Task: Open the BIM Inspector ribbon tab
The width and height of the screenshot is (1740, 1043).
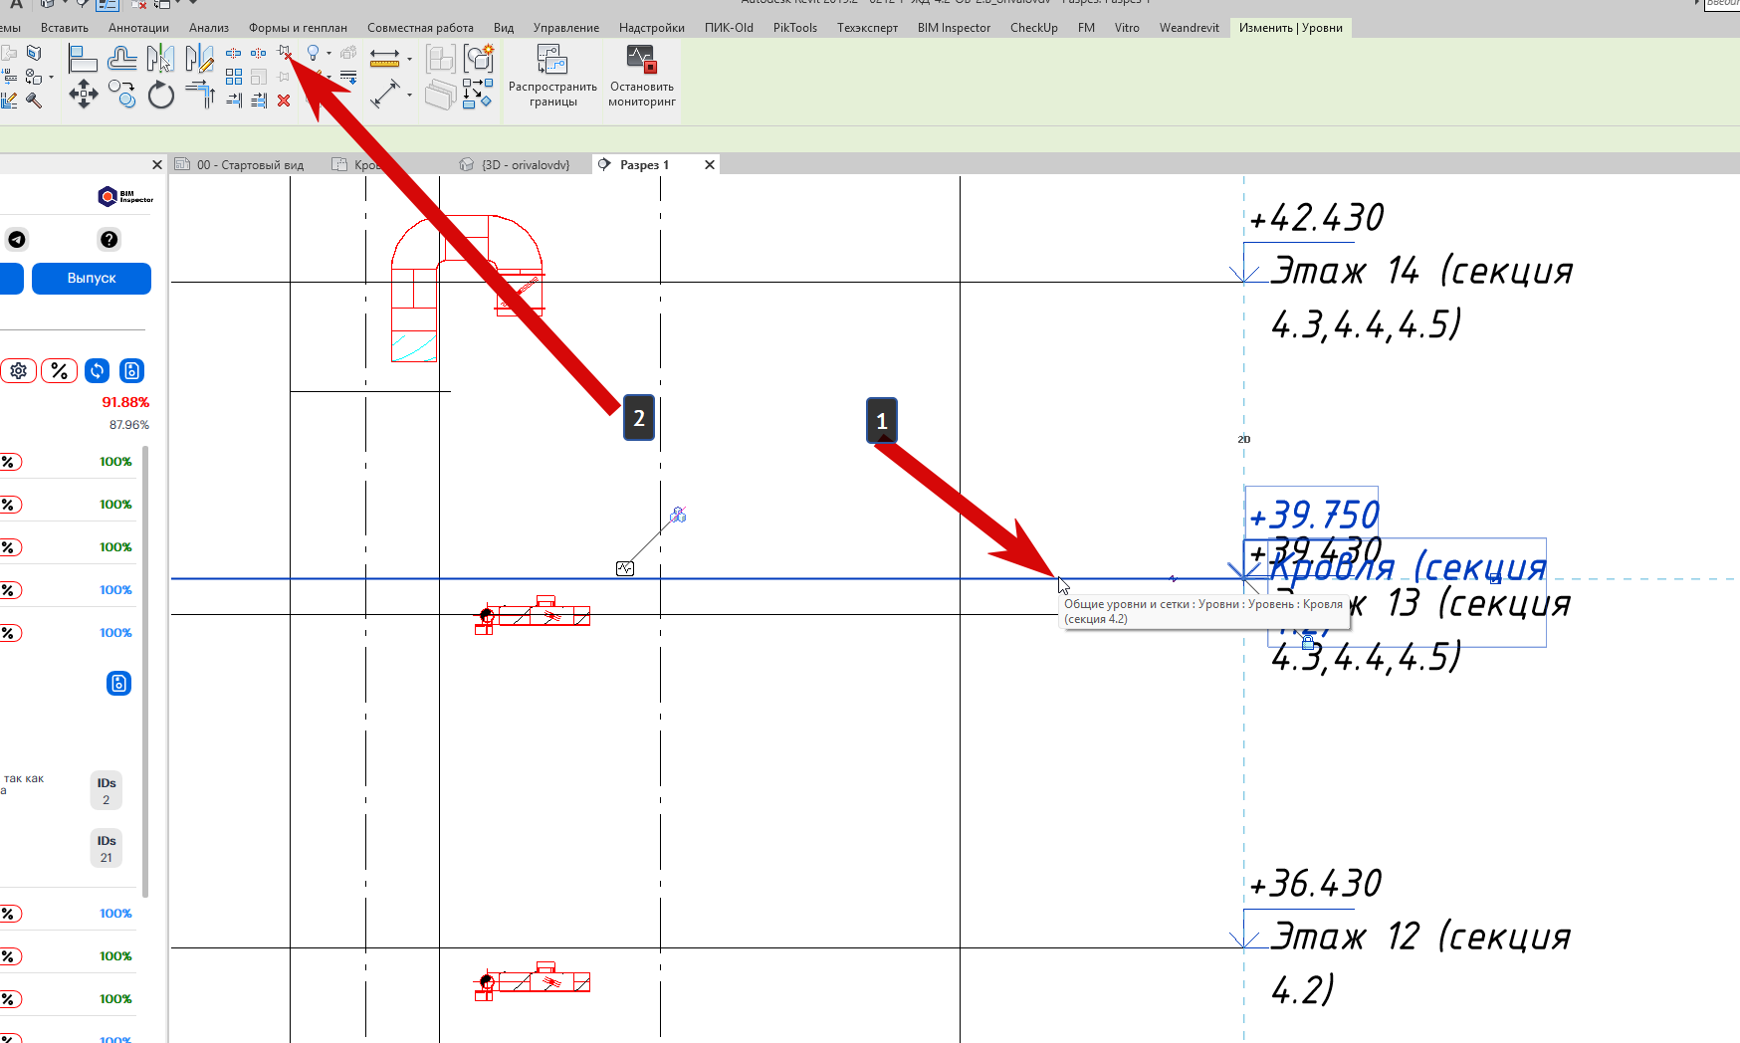Action: pyautogui.click(x=954, y=28)
